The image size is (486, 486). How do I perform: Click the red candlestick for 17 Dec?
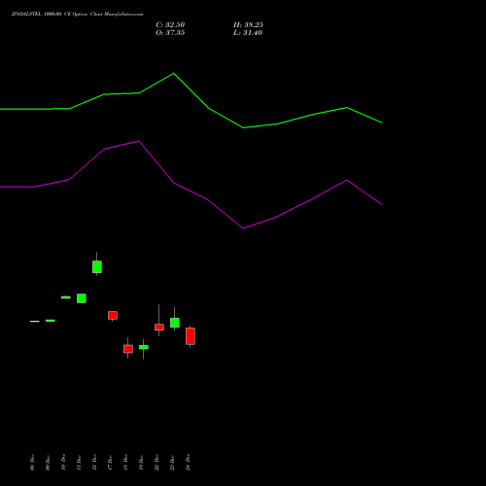113,315
